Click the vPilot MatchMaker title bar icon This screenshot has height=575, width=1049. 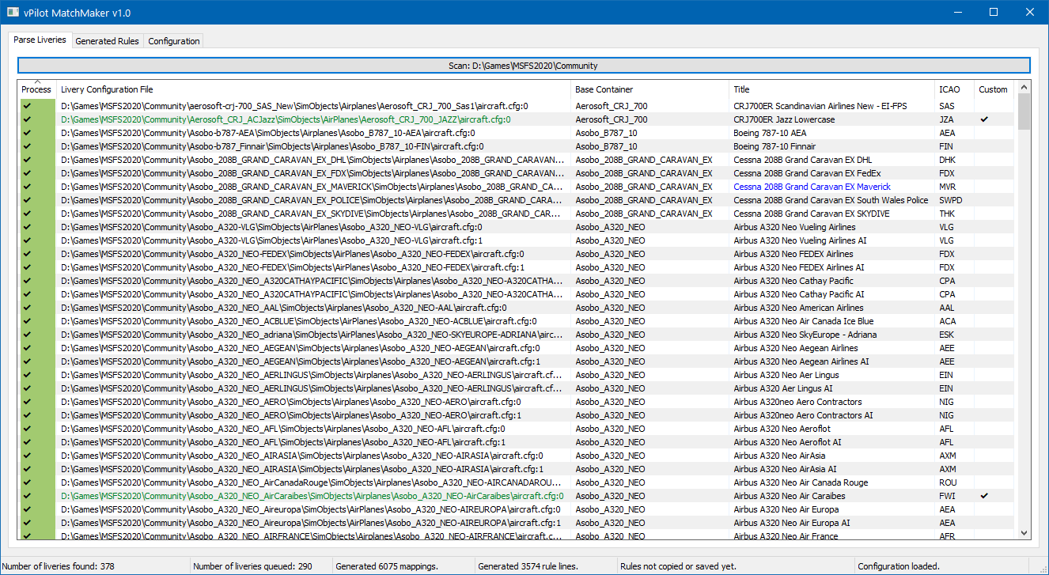pyautogui.click(x=12, y=12)
